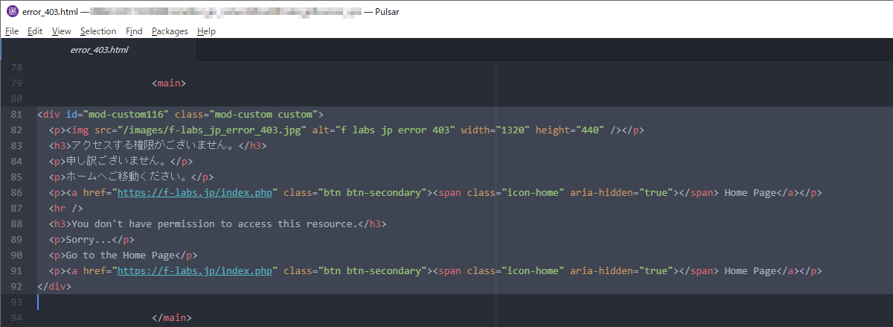This screenshot has width=893, height=327.
Task: Place cursor on empty line 93
Action: (x=223, y=302)
